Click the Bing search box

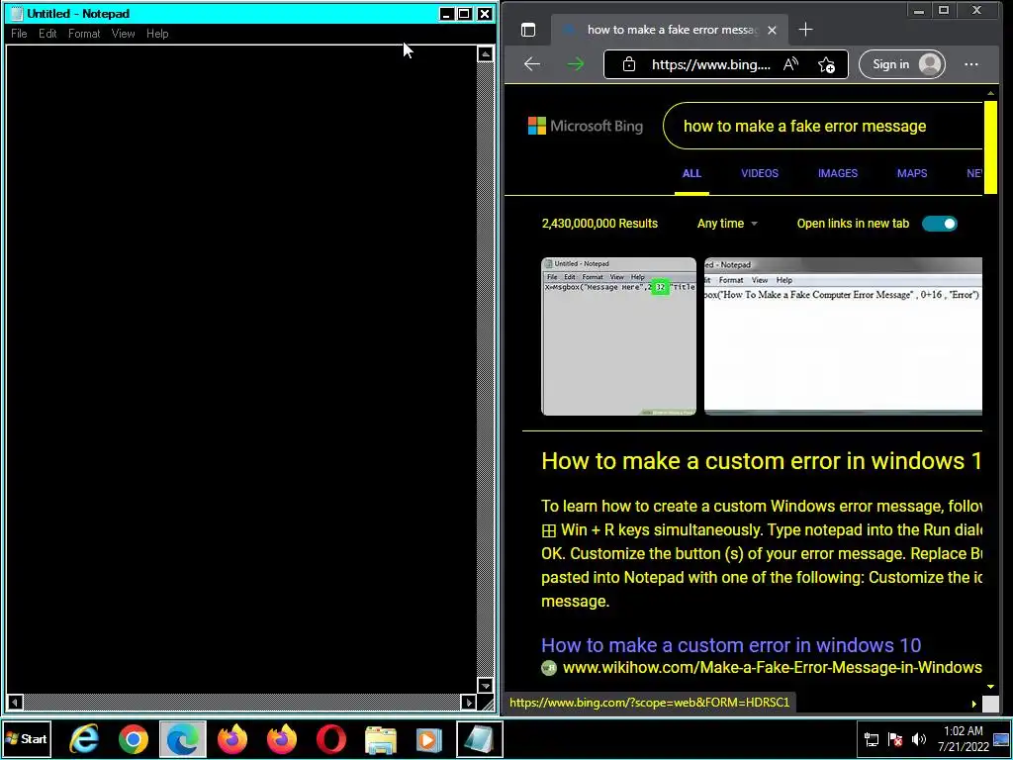pyautogui.click(x=824, y=126)
